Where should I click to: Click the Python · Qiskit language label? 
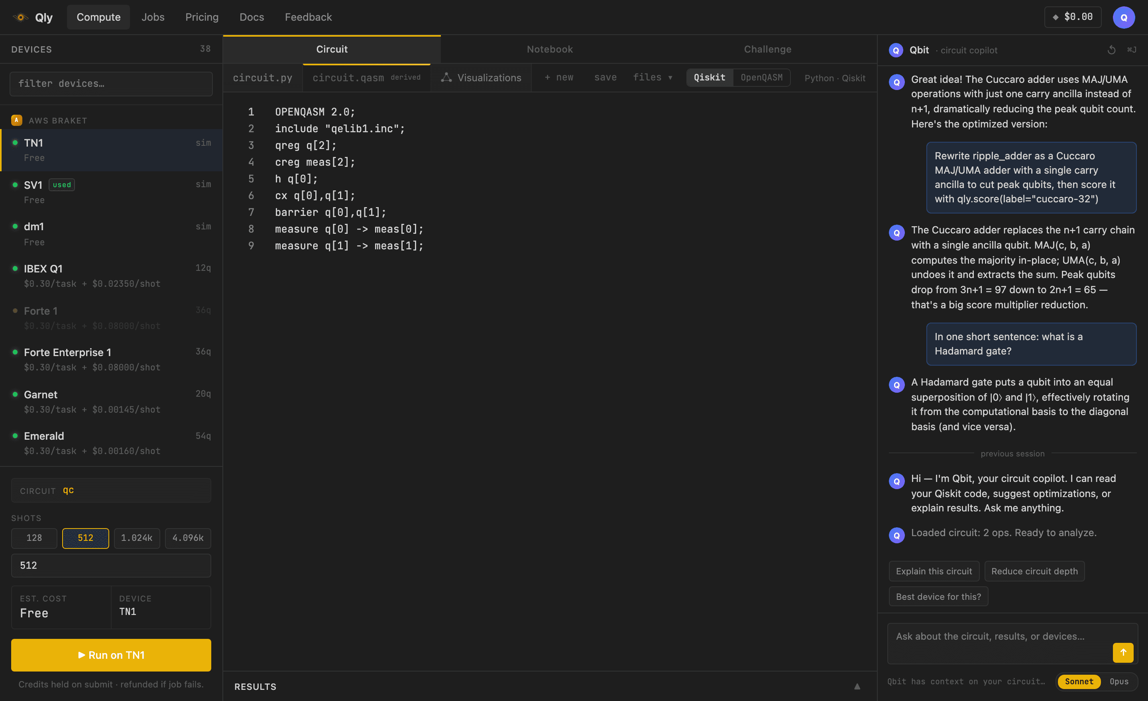click(x=835, y=78)
